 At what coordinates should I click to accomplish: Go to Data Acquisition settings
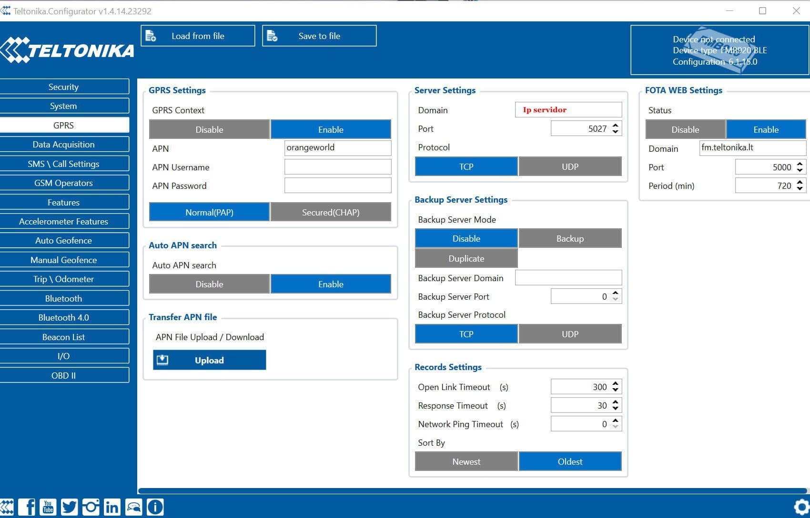64,144
